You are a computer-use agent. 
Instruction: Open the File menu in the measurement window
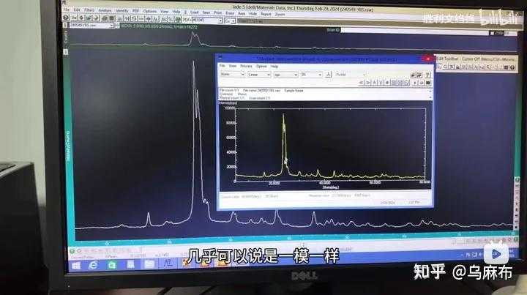coord(223,66)
